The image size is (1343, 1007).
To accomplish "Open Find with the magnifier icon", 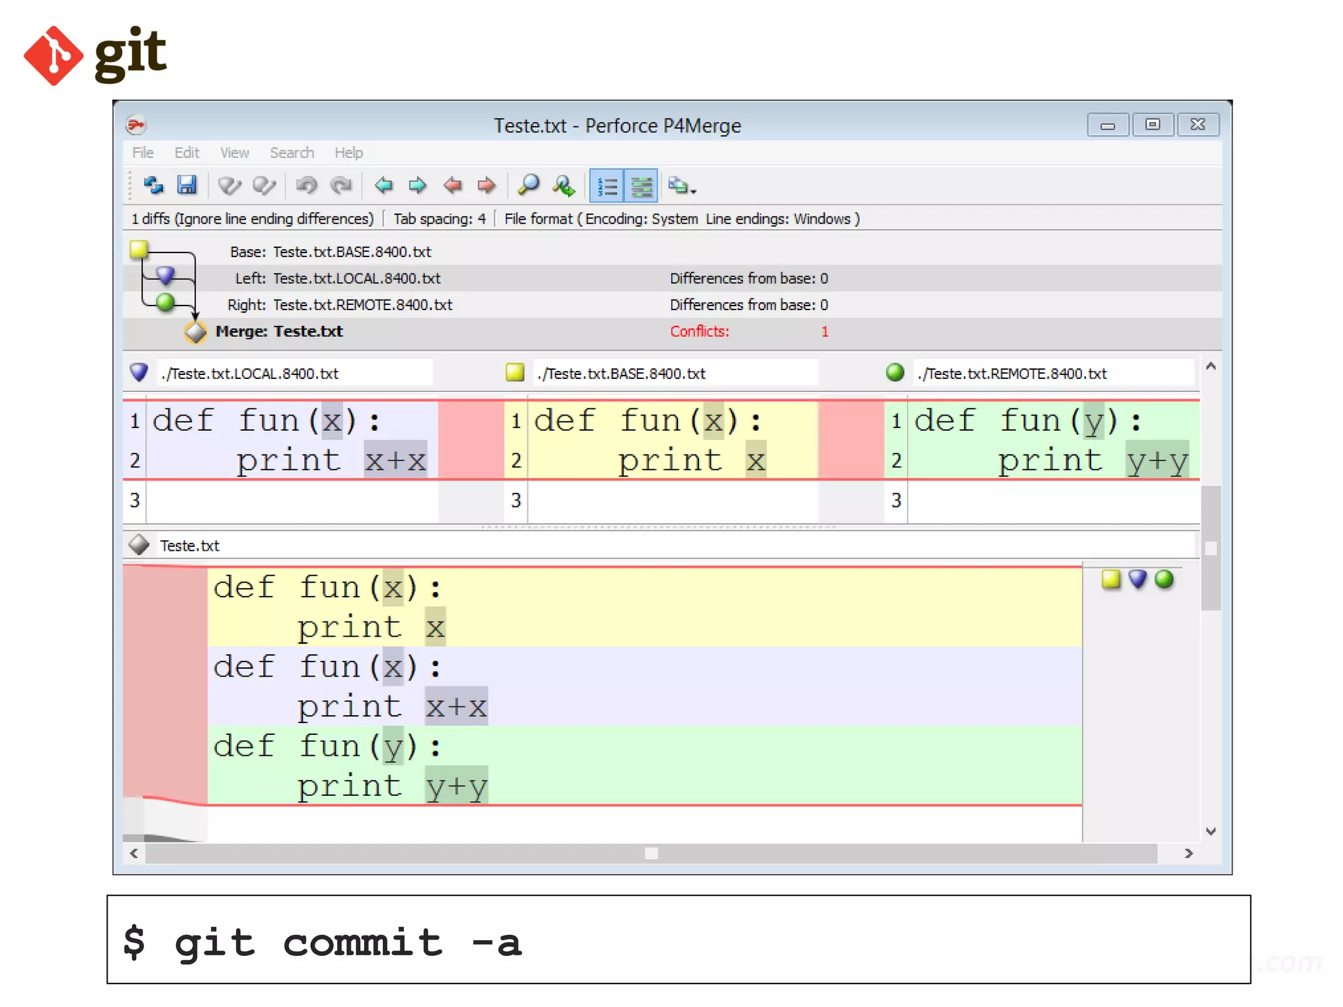I will click(x=529, y=186).
